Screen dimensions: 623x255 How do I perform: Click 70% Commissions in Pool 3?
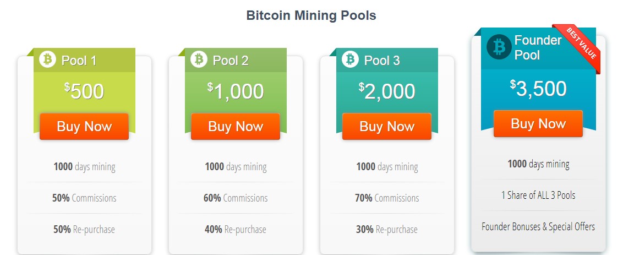387,198
